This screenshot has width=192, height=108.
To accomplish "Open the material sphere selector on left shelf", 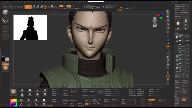I will pyautogui.click(x=5, y=69).
